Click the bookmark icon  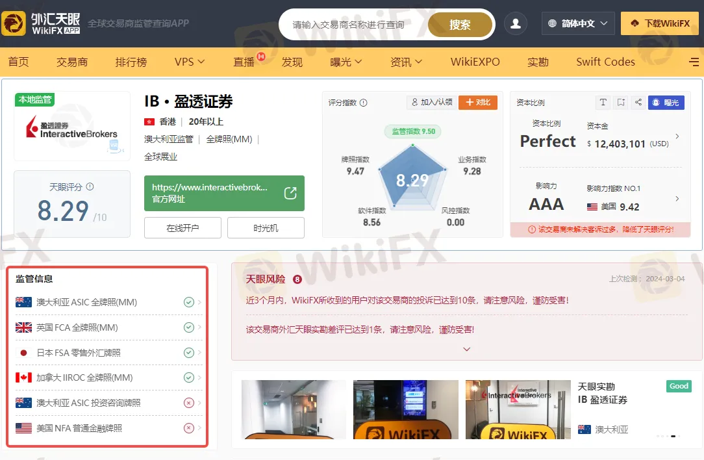tap(621, 103)
